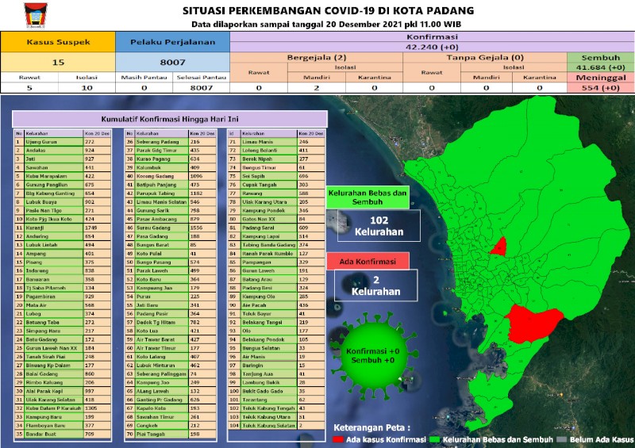Click the 'Padang Sarai' row
The height and width of the screenshot is (448, 635).
click(x=276, y=228)
